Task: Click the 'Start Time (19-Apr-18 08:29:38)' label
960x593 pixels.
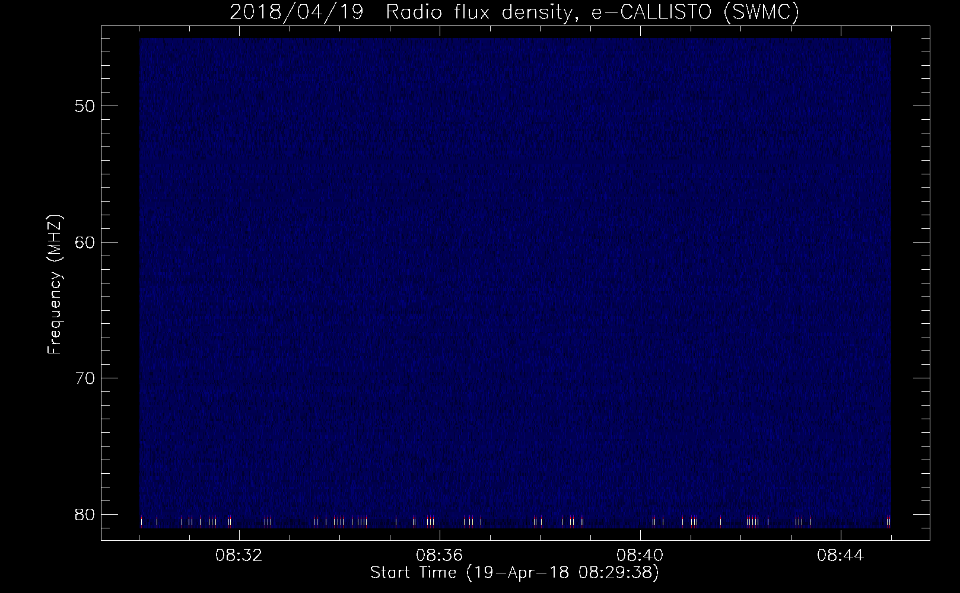Action: point(514,573)
